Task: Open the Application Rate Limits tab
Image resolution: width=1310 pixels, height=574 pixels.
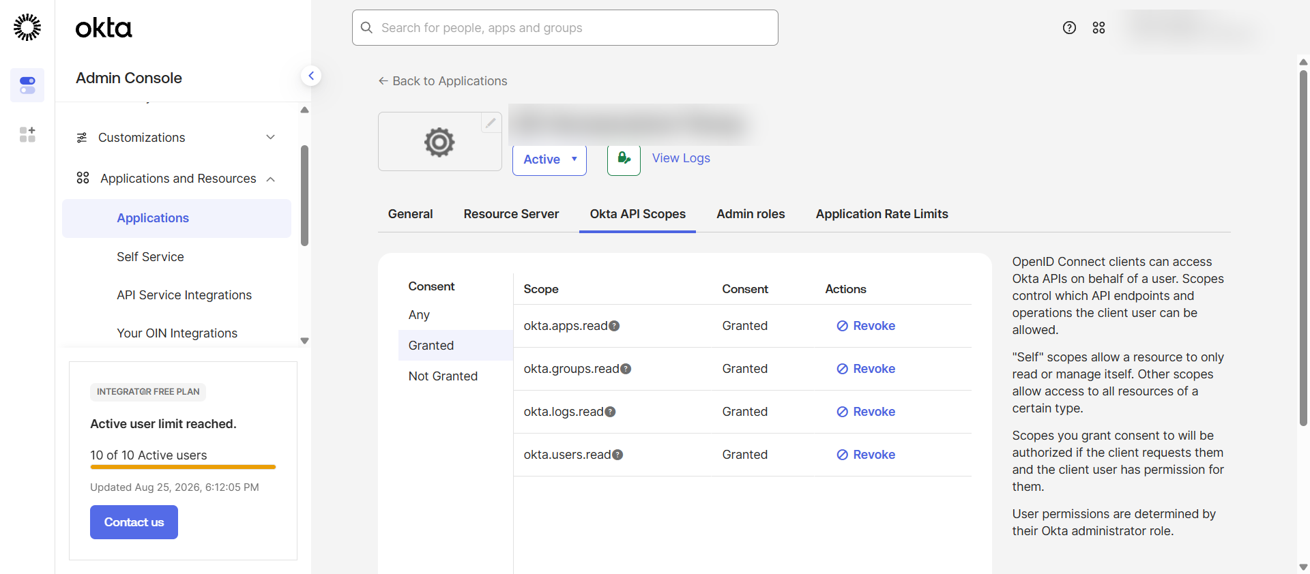Action: 882,214
